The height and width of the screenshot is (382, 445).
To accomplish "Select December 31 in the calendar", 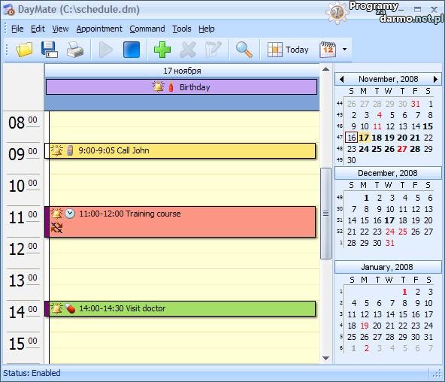I will [389, 243].
